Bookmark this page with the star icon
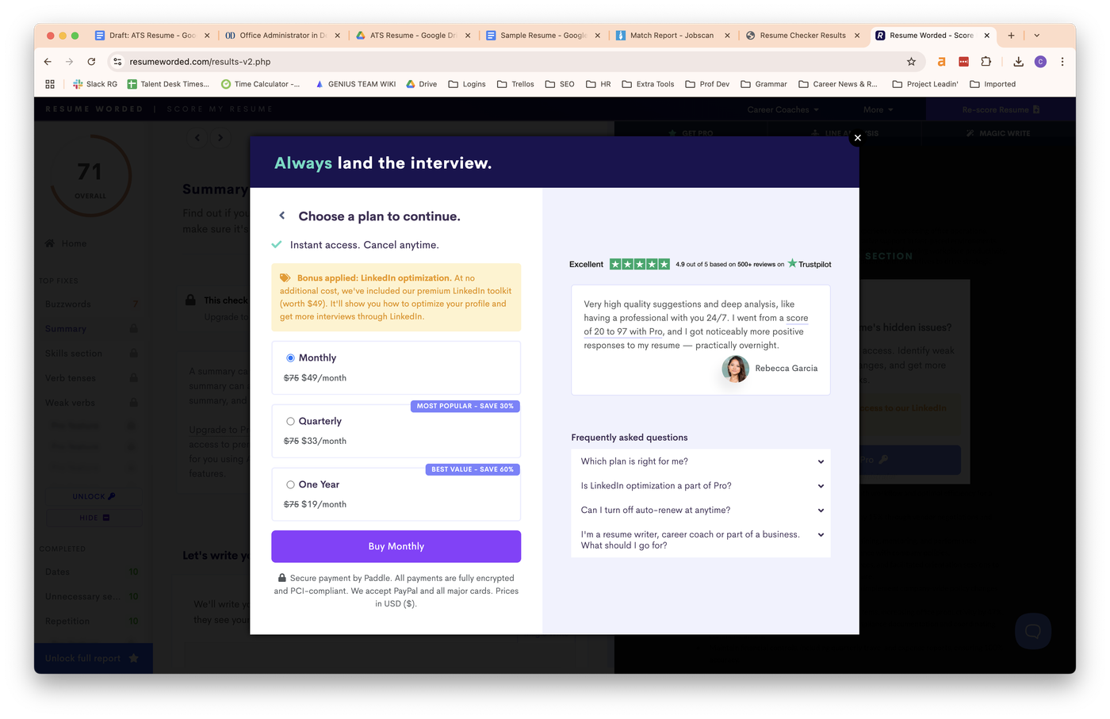The height and width of the screenshot is (719, 1110). pos(911,62)
